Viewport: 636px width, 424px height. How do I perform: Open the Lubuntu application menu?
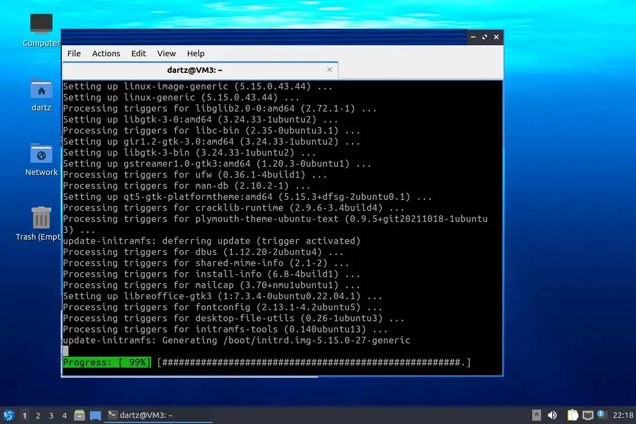(x=8, y=416)
